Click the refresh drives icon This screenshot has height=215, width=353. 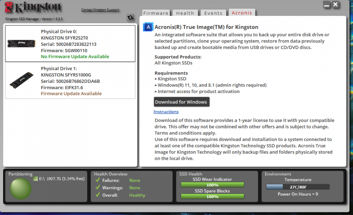pyautogui.click(x=130, y=18)
